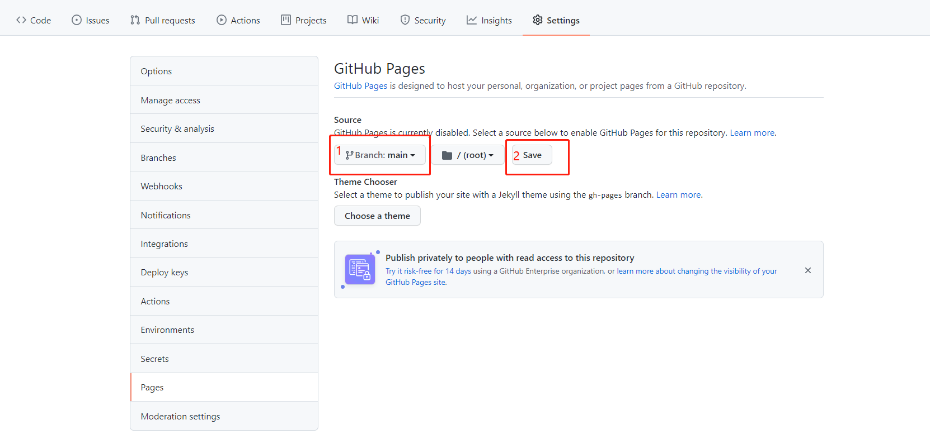Go to the Pull requests tab

pyautogui.click(x=163, y=20)
